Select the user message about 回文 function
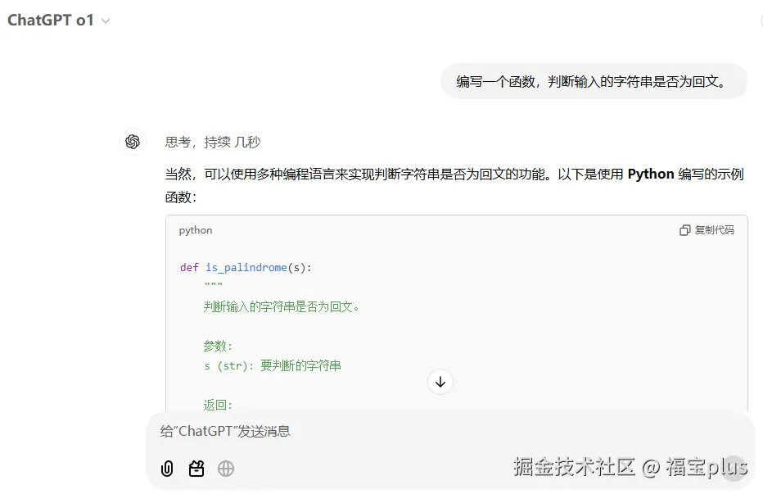 pos(594,81)
